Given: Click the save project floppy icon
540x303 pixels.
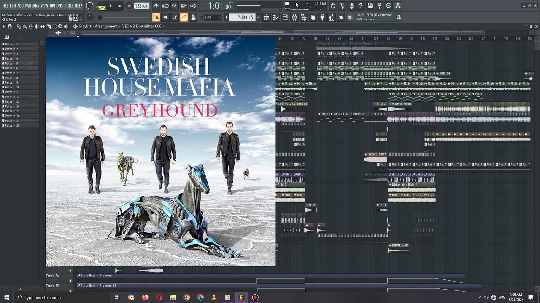Looking at the screenshot, I should [x=370, y=6].
